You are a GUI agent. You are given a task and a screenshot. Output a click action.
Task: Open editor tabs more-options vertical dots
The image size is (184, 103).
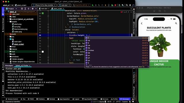(131, 9)
